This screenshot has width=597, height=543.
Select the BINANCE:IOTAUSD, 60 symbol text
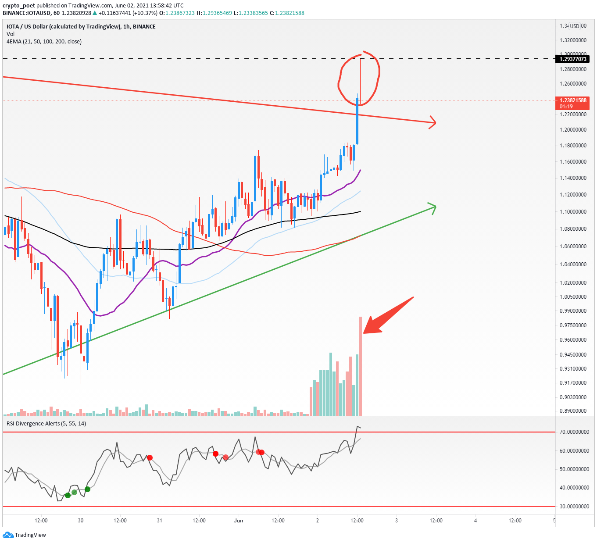31,13
